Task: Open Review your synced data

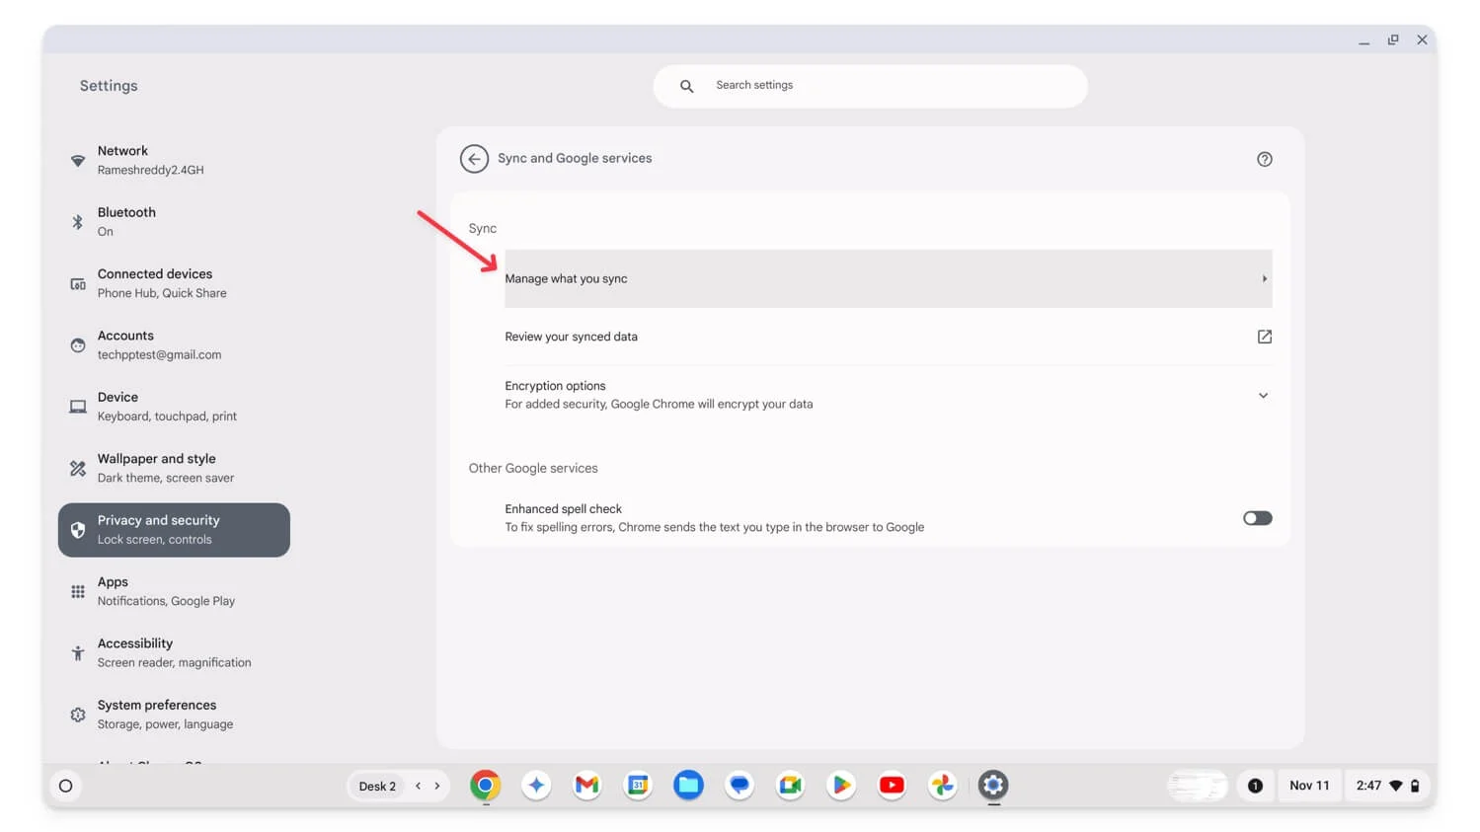Action: click(x=888, y=337)
